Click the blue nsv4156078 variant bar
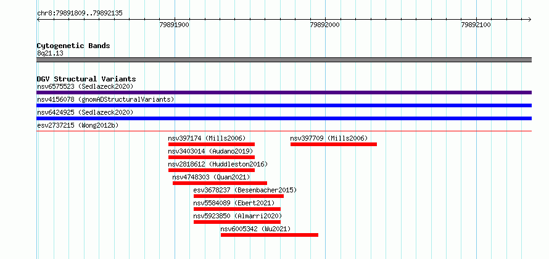549x259 pixels. [x=284, y=105]
